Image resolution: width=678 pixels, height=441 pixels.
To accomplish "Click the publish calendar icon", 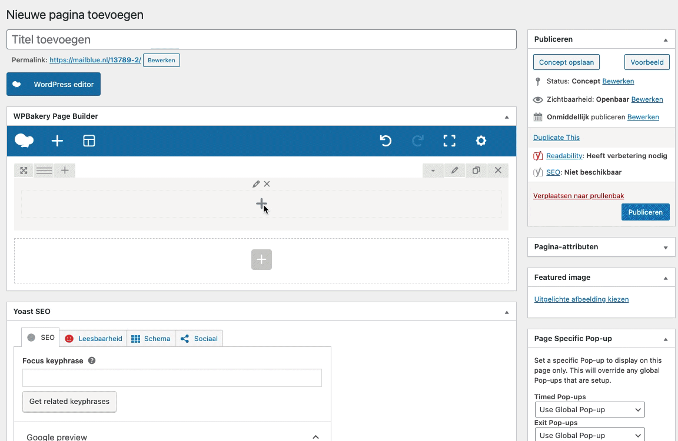I will click(x=538, y=117).
